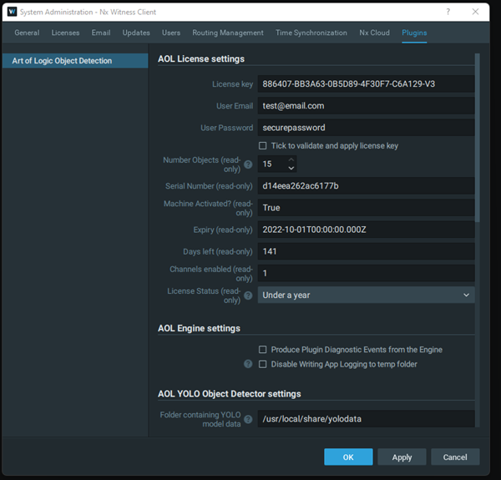Viewport: 501px width, 480px height.
Task: Show help for YOLO model data folder
Action: [x=248, y=419]
